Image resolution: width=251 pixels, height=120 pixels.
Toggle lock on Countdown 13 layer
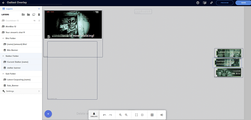[39, 21]
